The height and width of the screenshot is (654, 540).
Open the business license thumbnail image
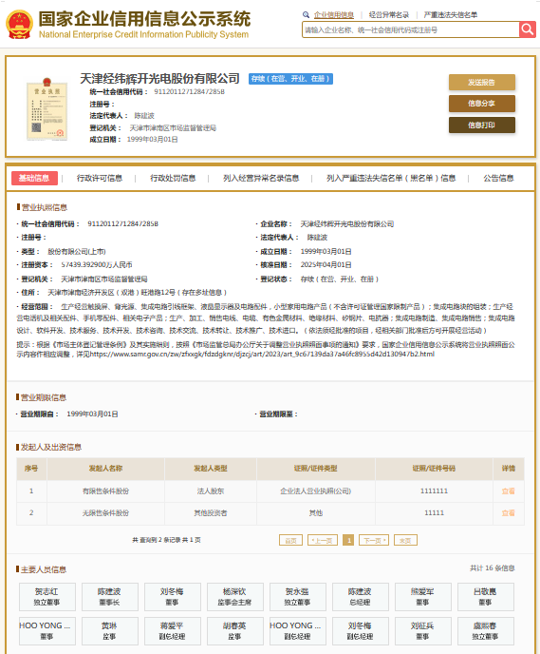point(47,109)
